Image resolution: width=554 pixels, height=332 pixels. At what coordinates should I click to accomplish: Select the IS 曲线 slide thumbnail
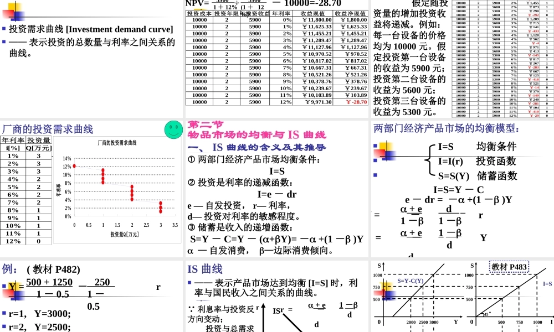tap(277, 293)
